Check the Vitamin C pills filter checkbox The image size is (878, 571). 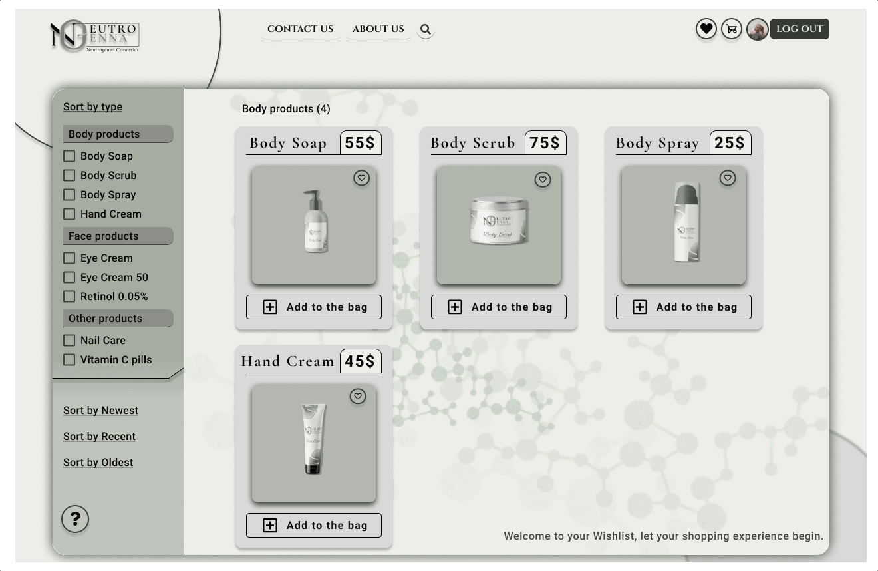pyautogui.click(x=69, y=359)
